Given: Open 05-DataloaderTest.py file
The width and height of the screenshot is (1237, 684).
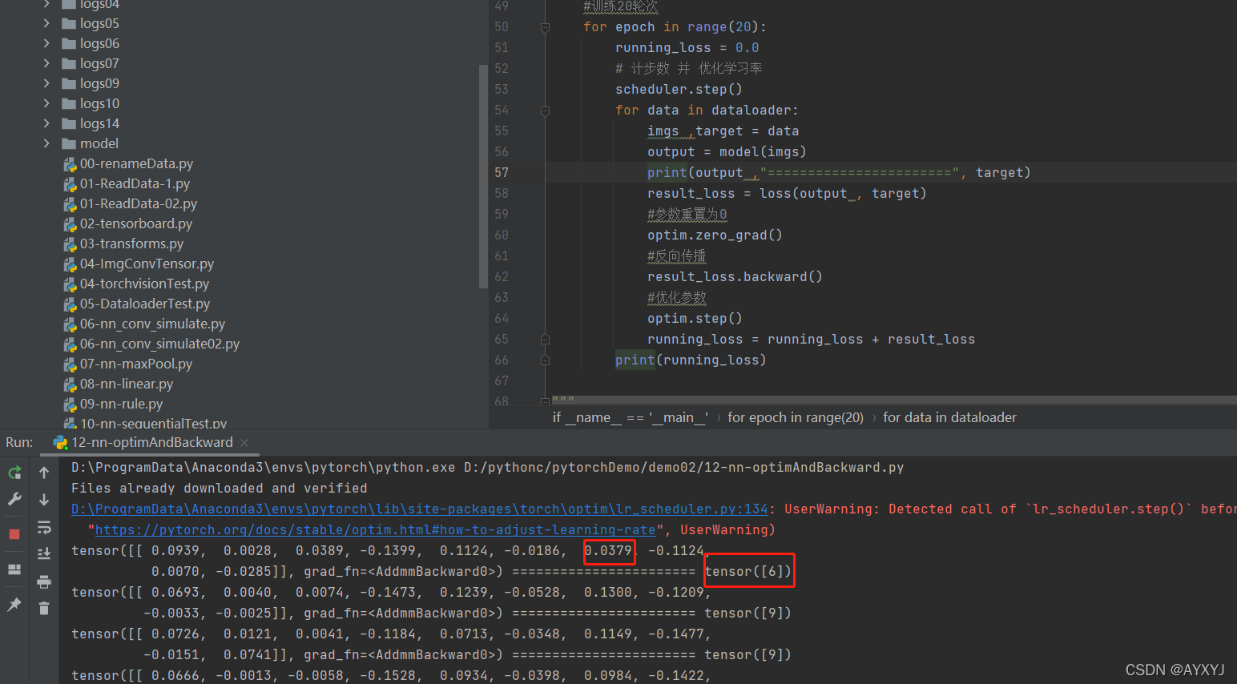Looking at the screenshot, I should pyautogui.click(x=145, y=304).
